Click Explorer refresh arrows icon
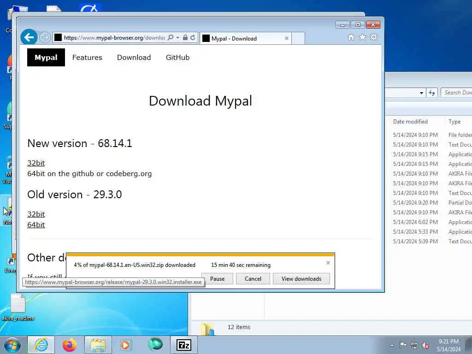Image resolution: width=472 pixels, height=354 pixels. 432,93
